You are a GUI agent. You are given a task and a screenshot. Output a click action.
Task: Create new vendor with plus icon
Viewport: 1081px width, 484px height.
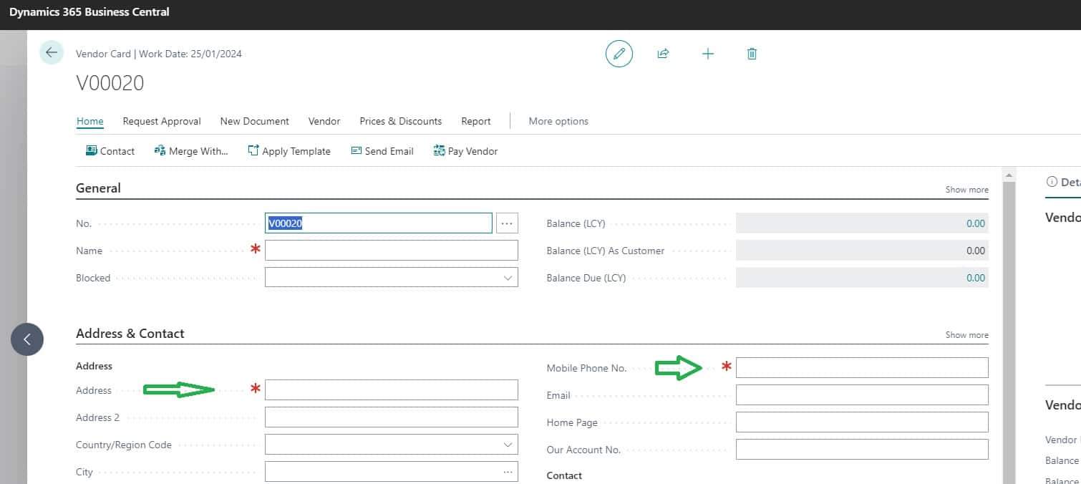tap(708, 54)
